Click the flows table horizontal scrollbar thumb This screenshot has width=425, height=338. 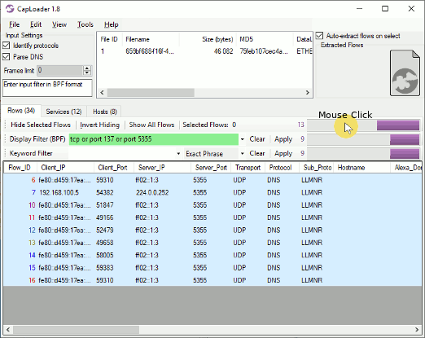(76, 330)
